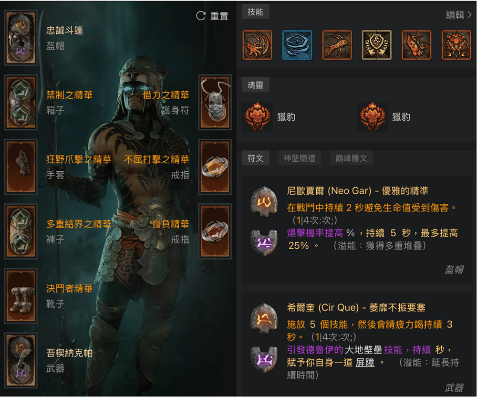
Task: Switch to the 巔峰雕文 tab
Action: (x=352, y=158)
